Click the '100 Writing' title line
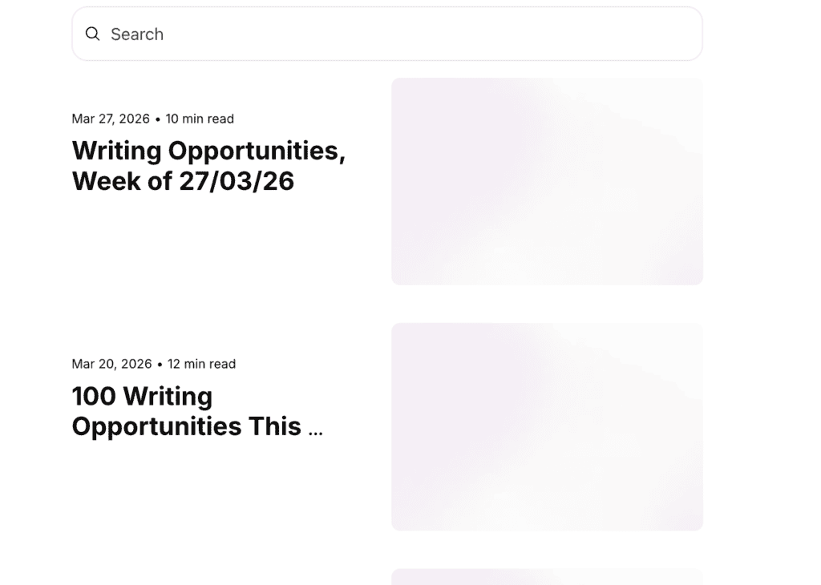 click(x=142, y=396)
